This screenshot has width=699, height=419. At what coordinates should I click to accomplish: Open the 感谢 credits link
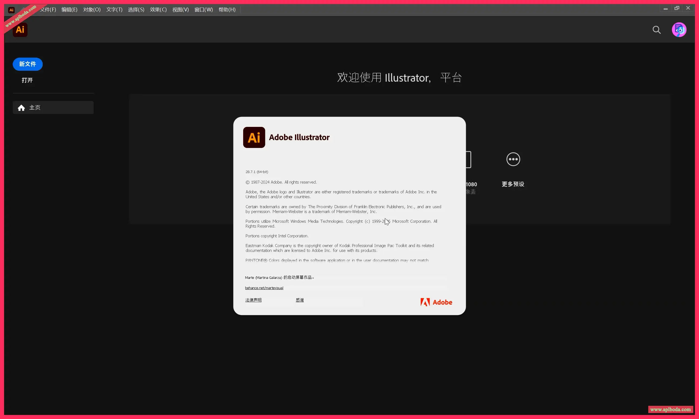click(299, 300)
